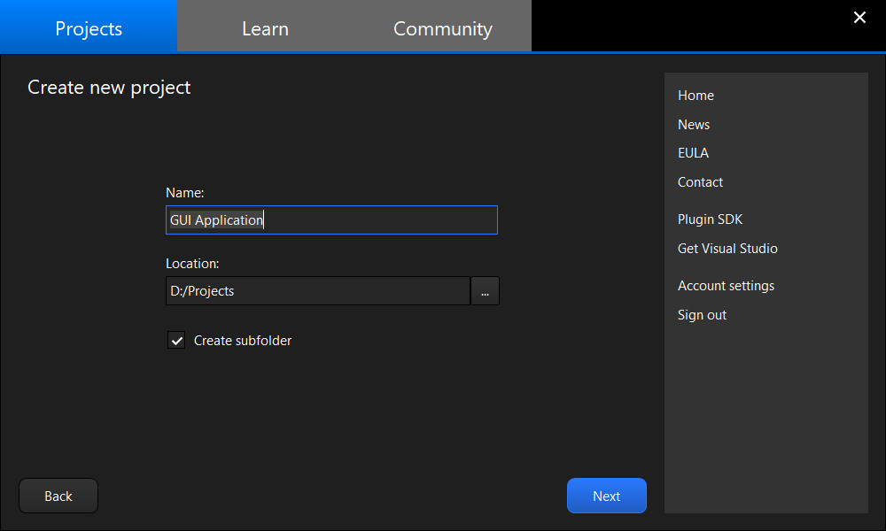The image size is (886, 531).
Task: Open the Contact page
Action: point(700,181)
